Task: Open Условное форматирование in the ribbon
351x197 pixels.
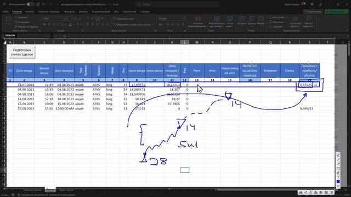Action: pos(197,22)
